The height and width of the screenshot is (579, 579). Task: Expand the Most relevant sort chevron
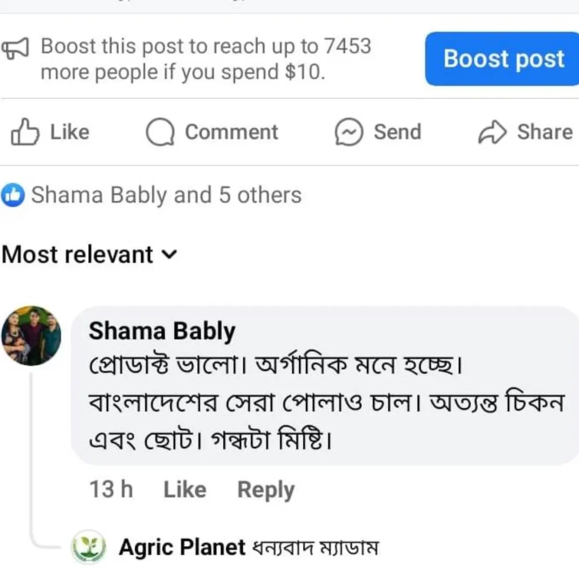click(x=169, y=255)
